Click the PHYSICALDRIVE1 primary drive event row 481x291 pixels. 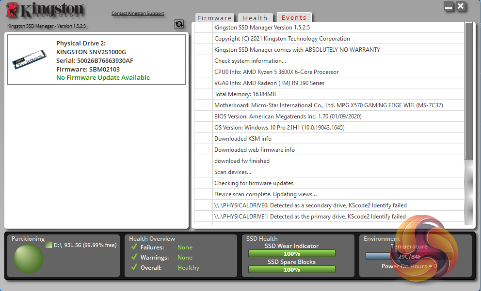(x=329, y=217)
